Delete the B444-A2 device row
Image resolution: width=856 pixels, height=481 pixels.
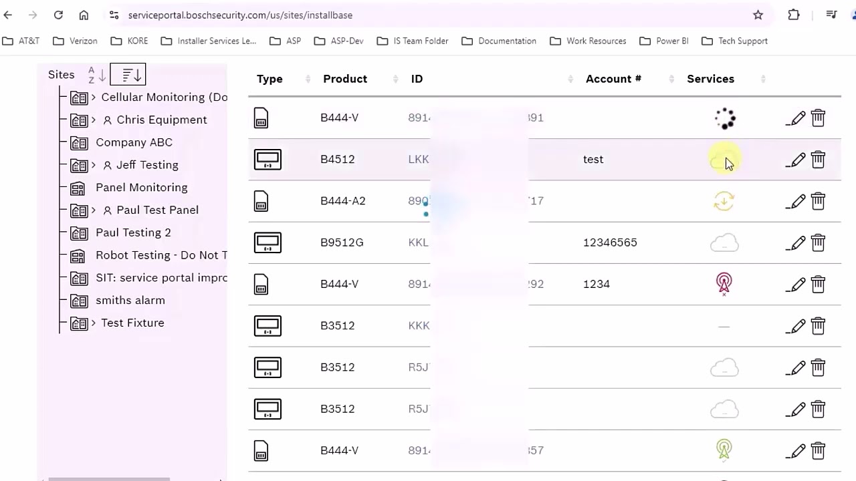pyautogui.click(x=818, y=201)
